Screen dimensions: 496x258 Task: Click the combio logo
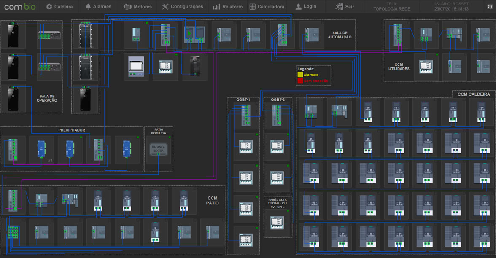(20, 7)
